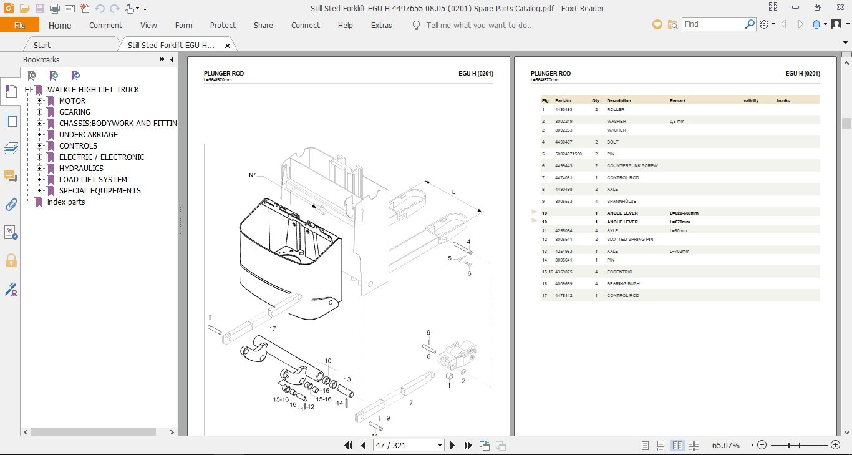852x455 pixels.
Task: Switch to the View ribbon tab
Action: 148,26
